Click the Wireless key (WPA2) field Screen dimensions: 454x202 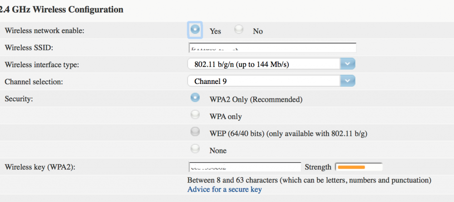[245, 167]
